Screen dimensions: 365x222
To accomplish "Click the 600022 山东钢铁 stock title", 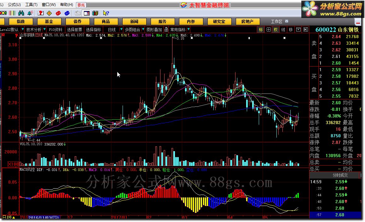I will pyautogui.click(x=337, y=30).
